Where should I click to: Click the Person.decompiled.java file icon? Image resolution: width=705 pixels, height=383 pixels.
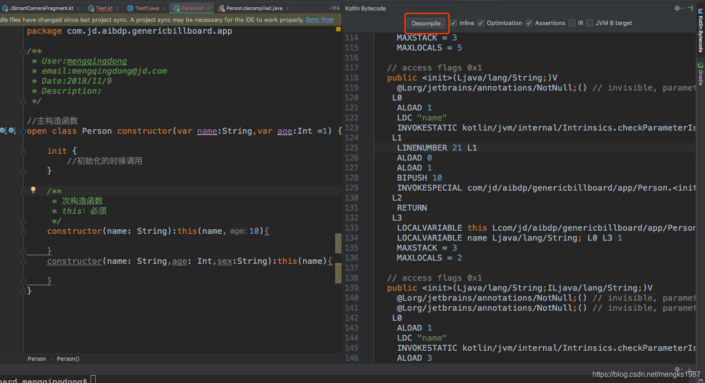pyautogui.click(x=221, y=8)
